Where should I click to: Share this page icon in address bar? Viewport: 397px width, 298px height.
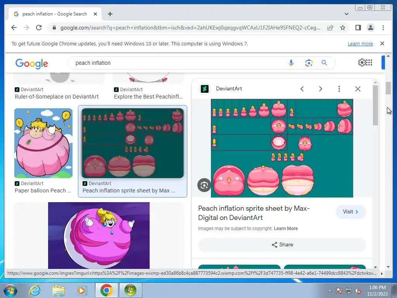330,28
